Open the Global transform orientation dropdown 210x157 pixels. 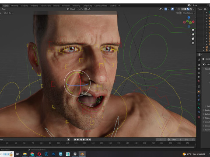(x=72, y=9)
